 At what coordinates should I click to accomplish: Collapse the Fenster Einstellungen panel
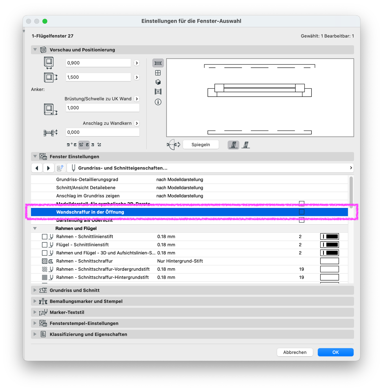point(35,157)
